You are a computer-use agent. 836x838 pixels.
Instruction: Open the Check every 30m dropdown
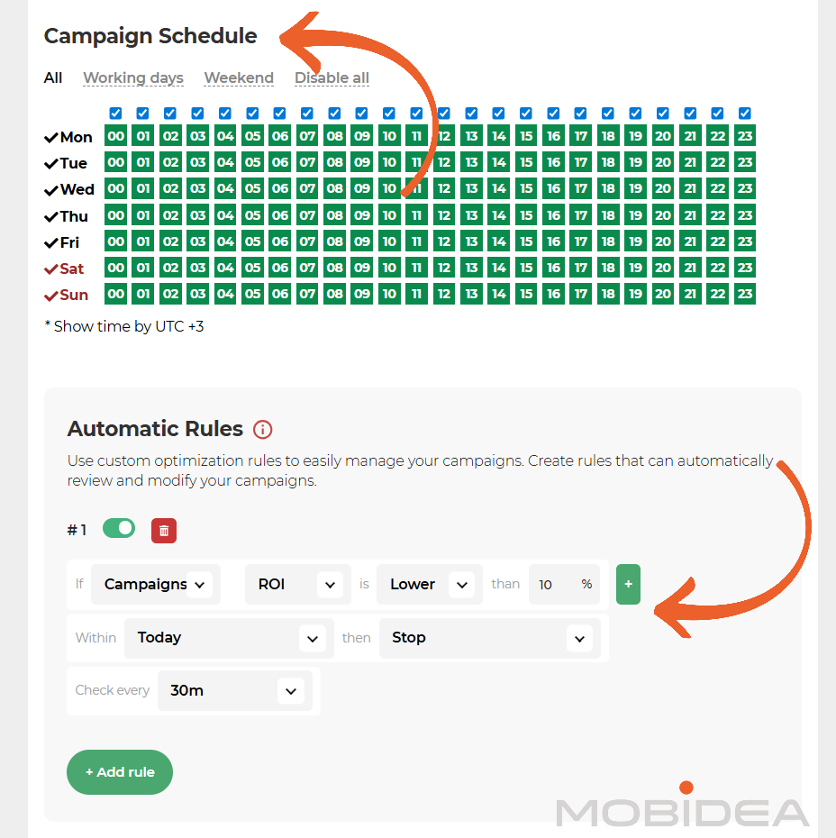click(x=235, y=691)
